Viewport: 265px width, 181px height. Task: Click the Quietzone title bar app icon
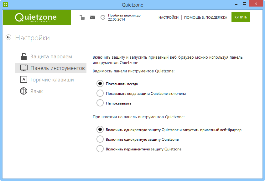coord(6,5)
